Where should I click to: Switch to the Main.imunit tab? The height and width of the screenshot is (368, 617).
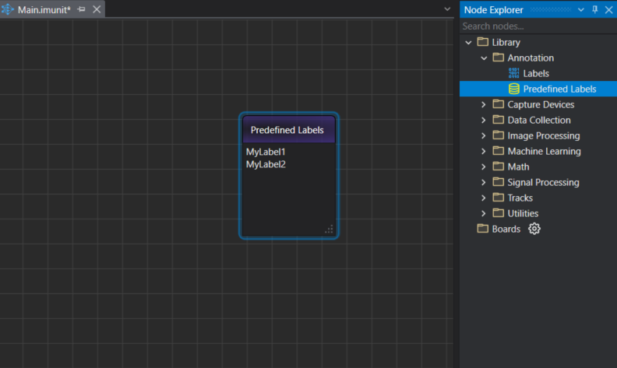point(44,9)
